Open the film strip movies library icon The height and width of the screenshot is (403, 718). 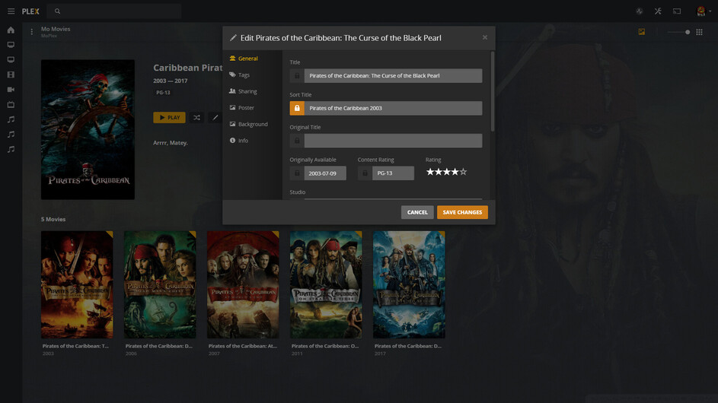pos(11,75)
